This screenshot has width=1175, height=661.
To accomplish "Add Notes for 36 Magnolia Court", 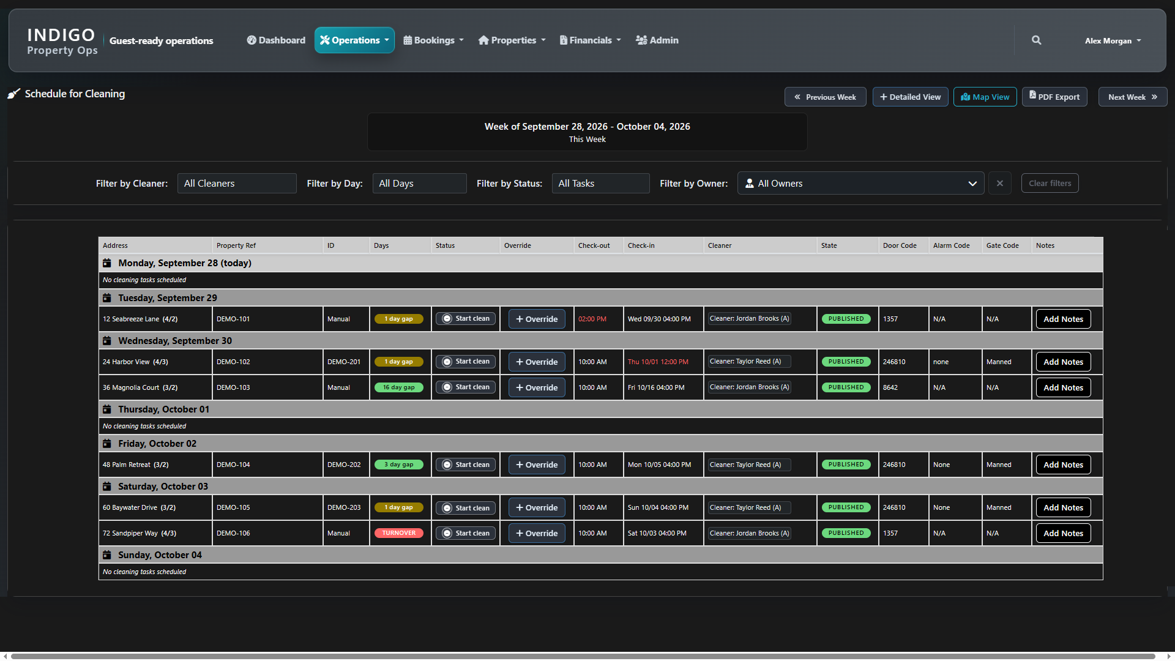I will (x=1063, y=387).
